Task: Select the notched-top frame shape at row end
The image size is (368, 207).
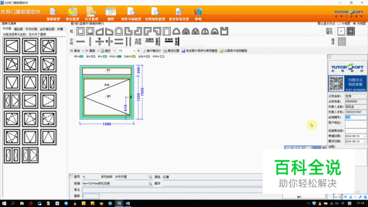Action: 224,31
